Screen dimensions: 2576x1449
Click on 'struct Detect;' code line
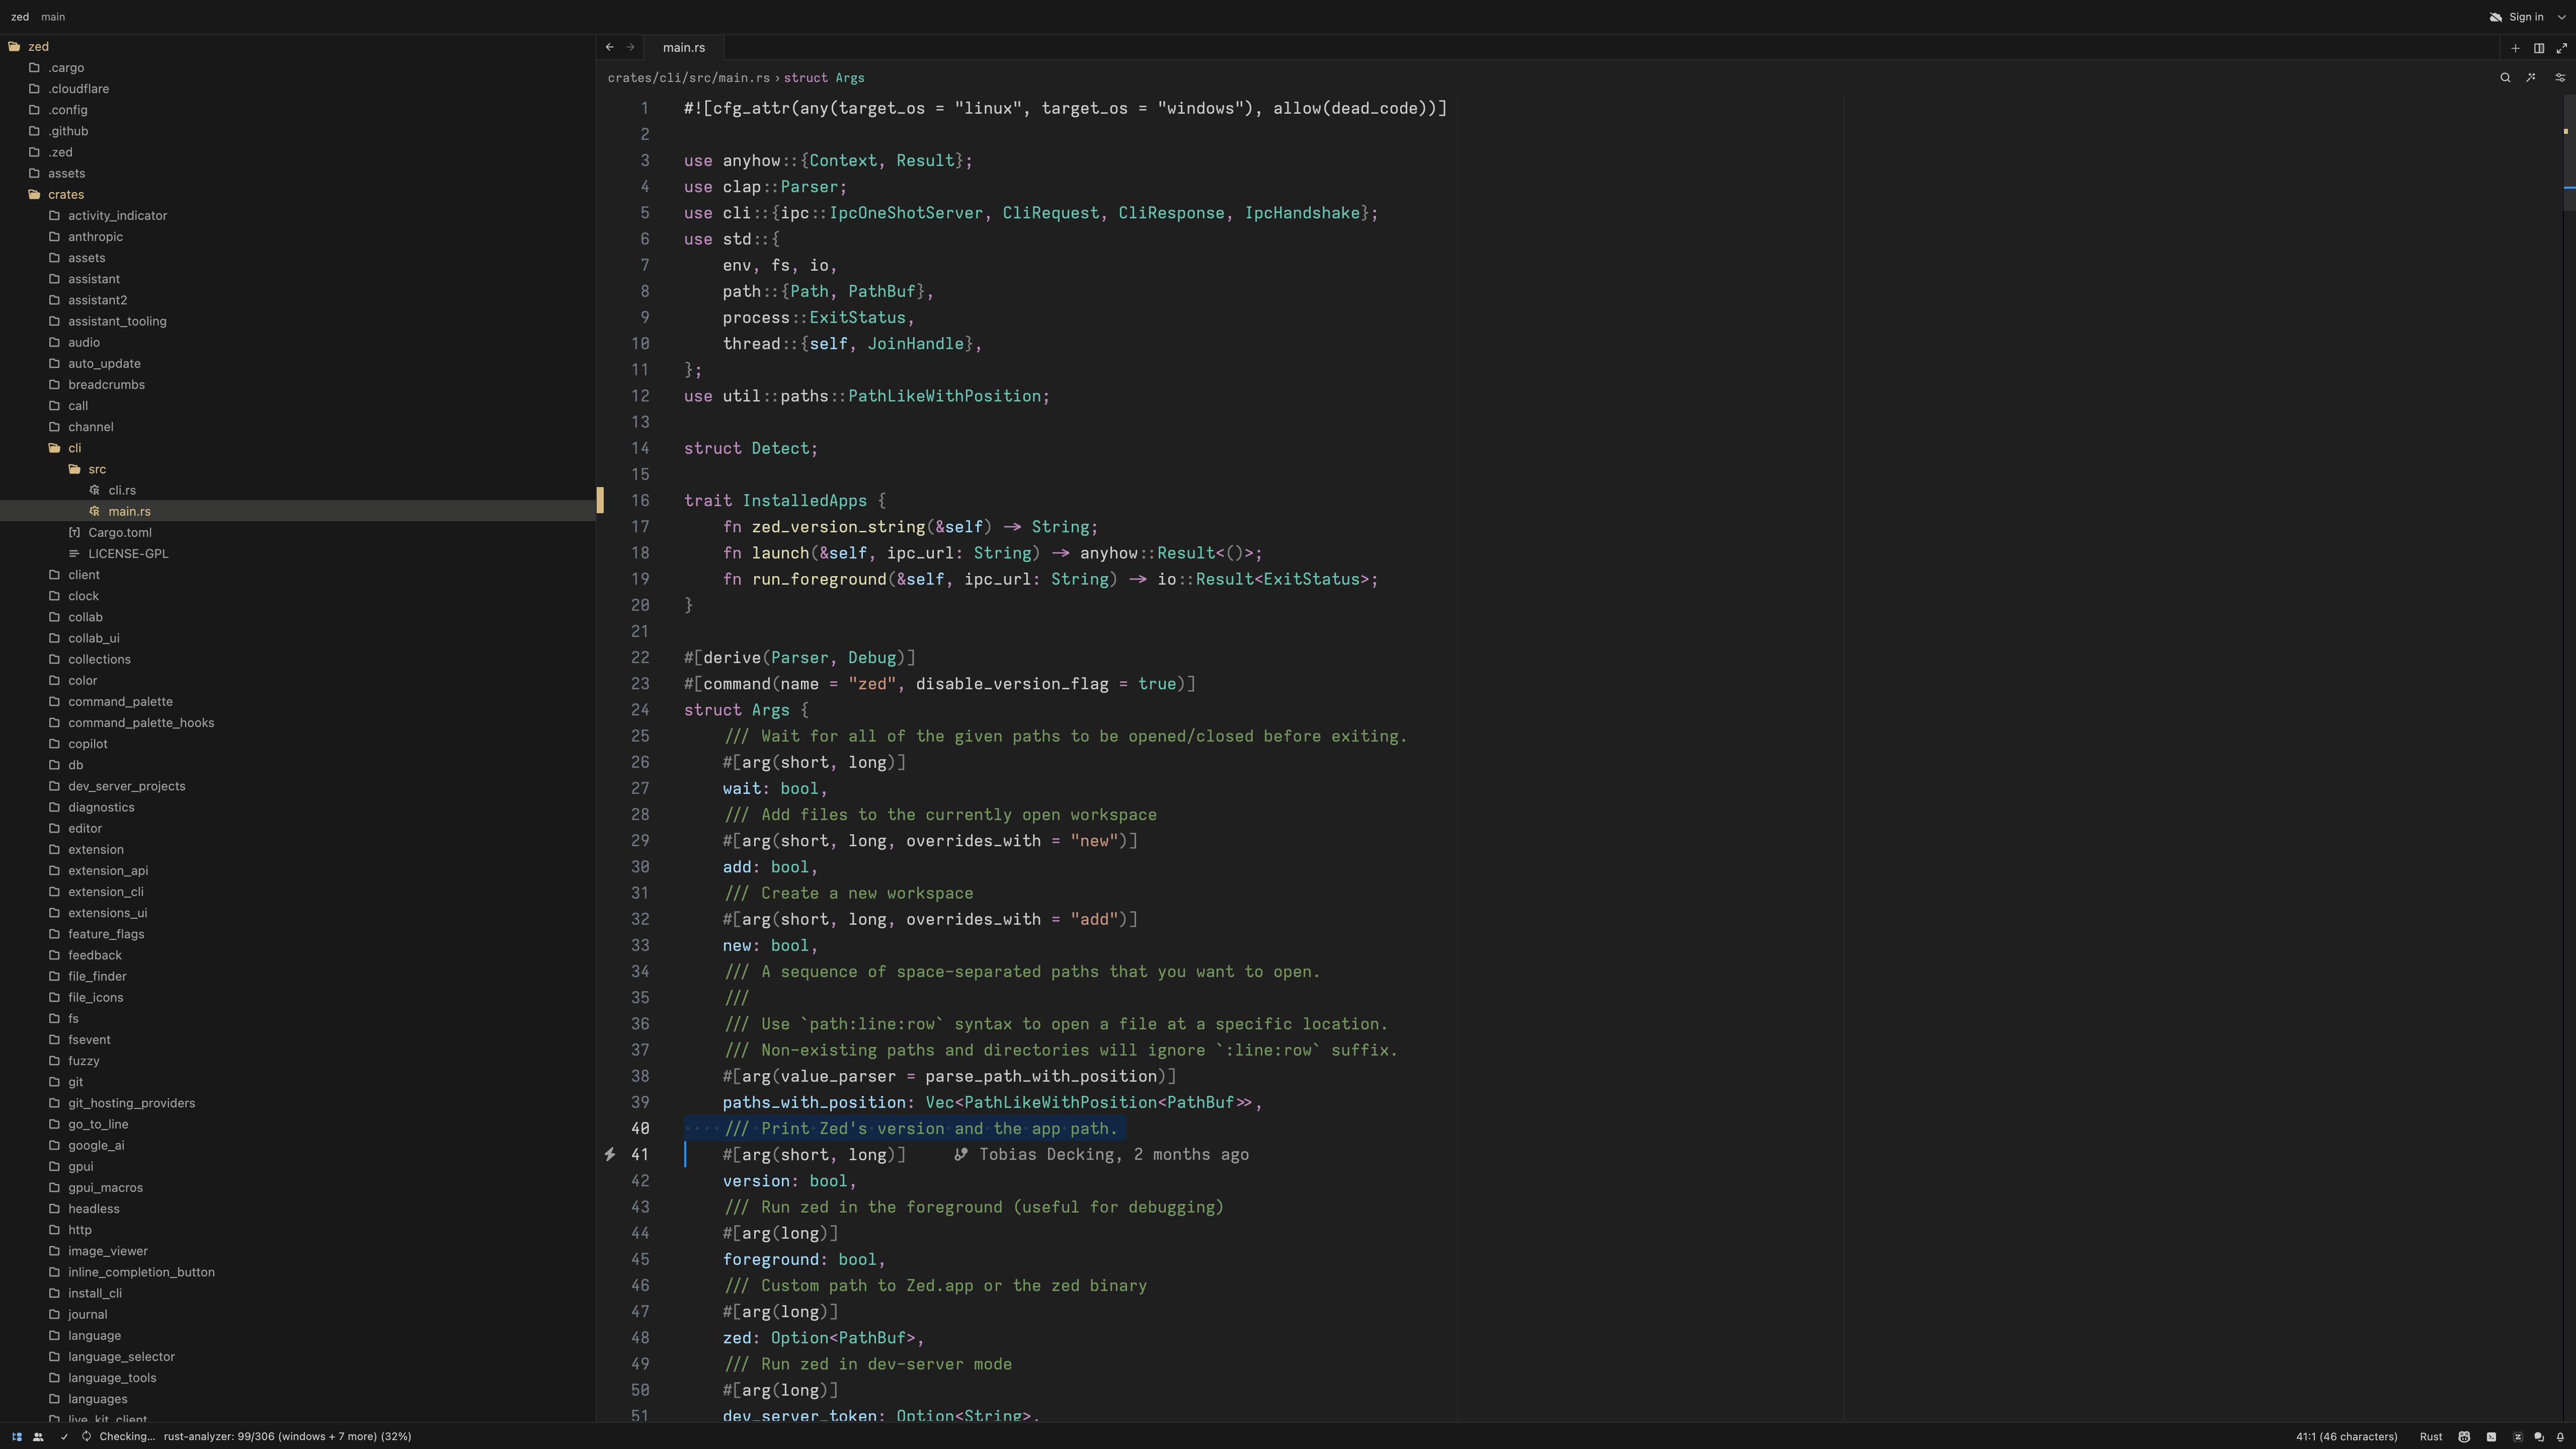point(751,448)
